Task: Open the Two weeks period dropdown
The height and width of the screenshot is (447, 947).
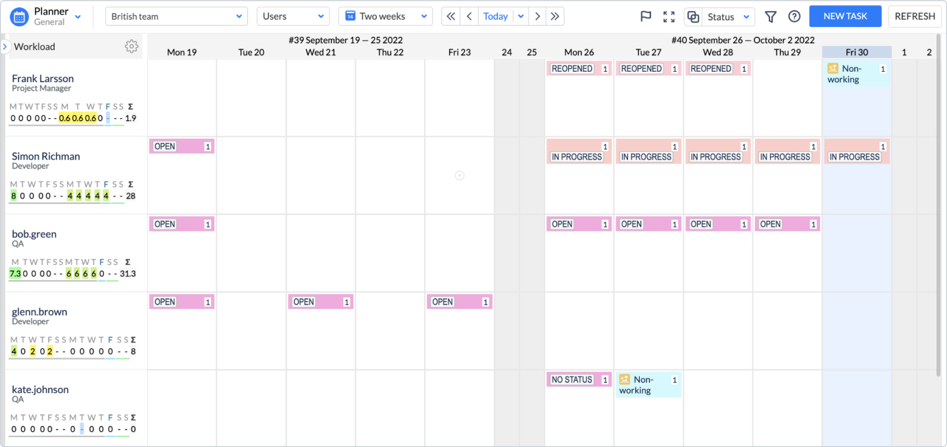Action: (x=385, y=16)
